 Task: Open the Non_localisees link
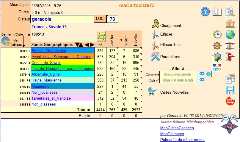tap(45, 92)
